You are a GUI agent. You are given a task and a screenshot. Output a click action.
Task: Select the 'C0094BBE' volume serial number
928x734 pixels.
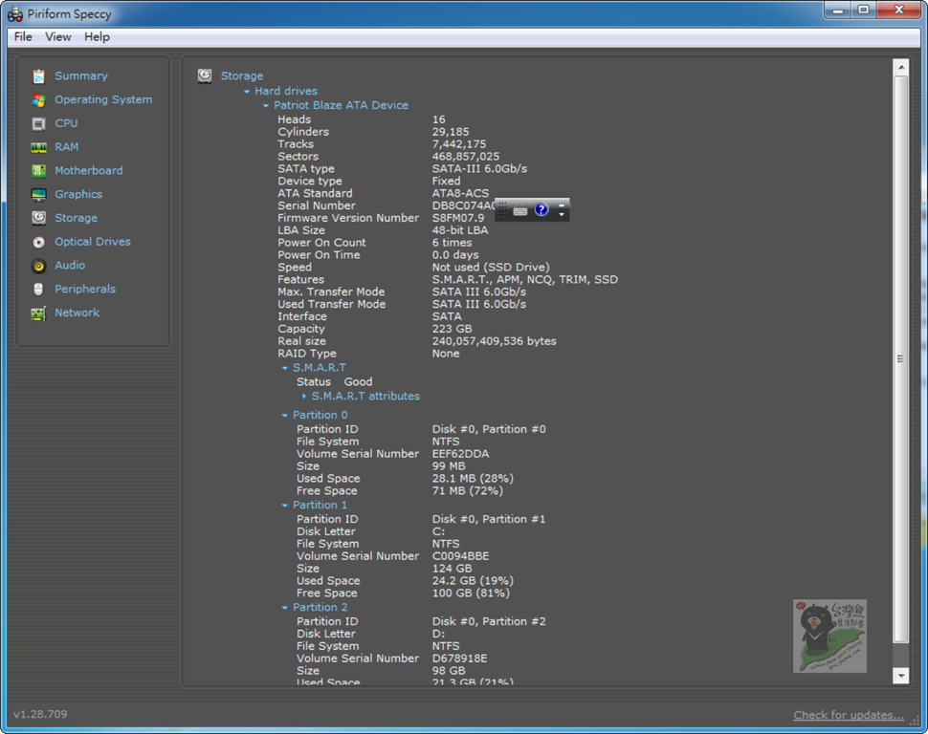(460, 556)
